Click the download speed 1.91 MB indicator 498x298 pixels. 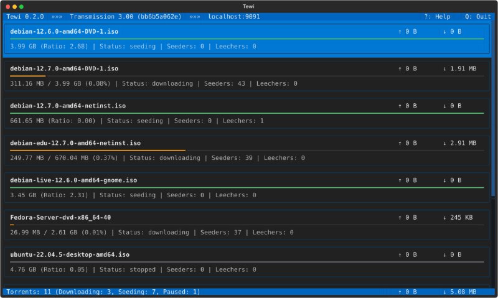point(459,68)
